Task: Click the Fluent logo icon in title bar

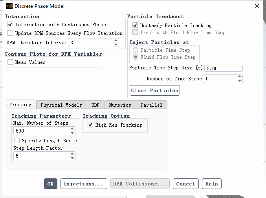Action: [x=9, y=6]
